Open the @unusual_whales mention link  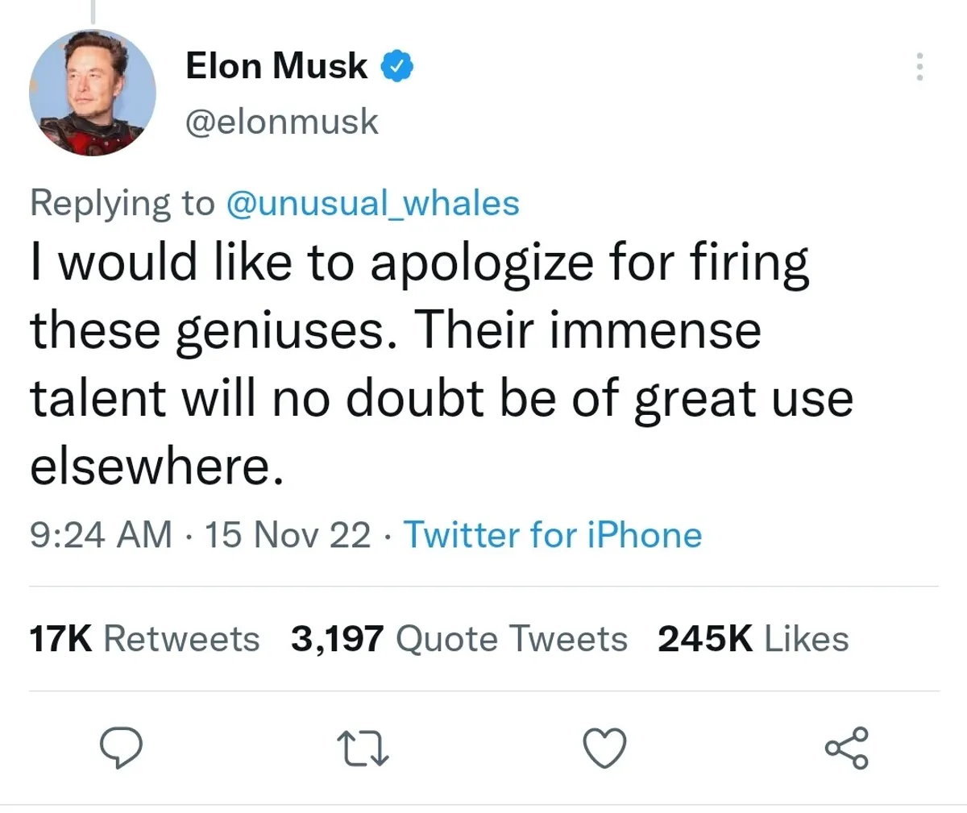click(373, 203)
